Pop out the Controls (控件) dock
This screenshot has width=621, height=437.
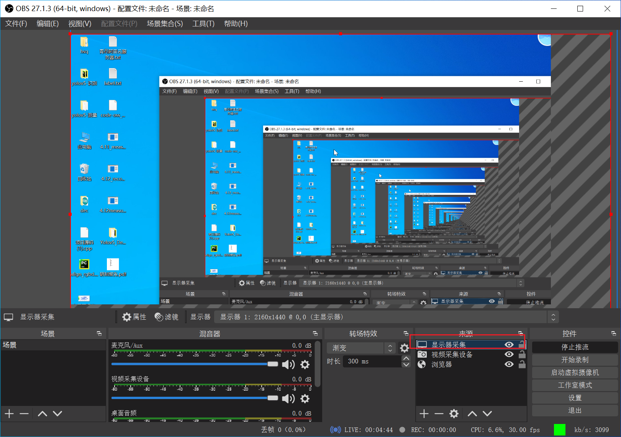tap(613, 333)
